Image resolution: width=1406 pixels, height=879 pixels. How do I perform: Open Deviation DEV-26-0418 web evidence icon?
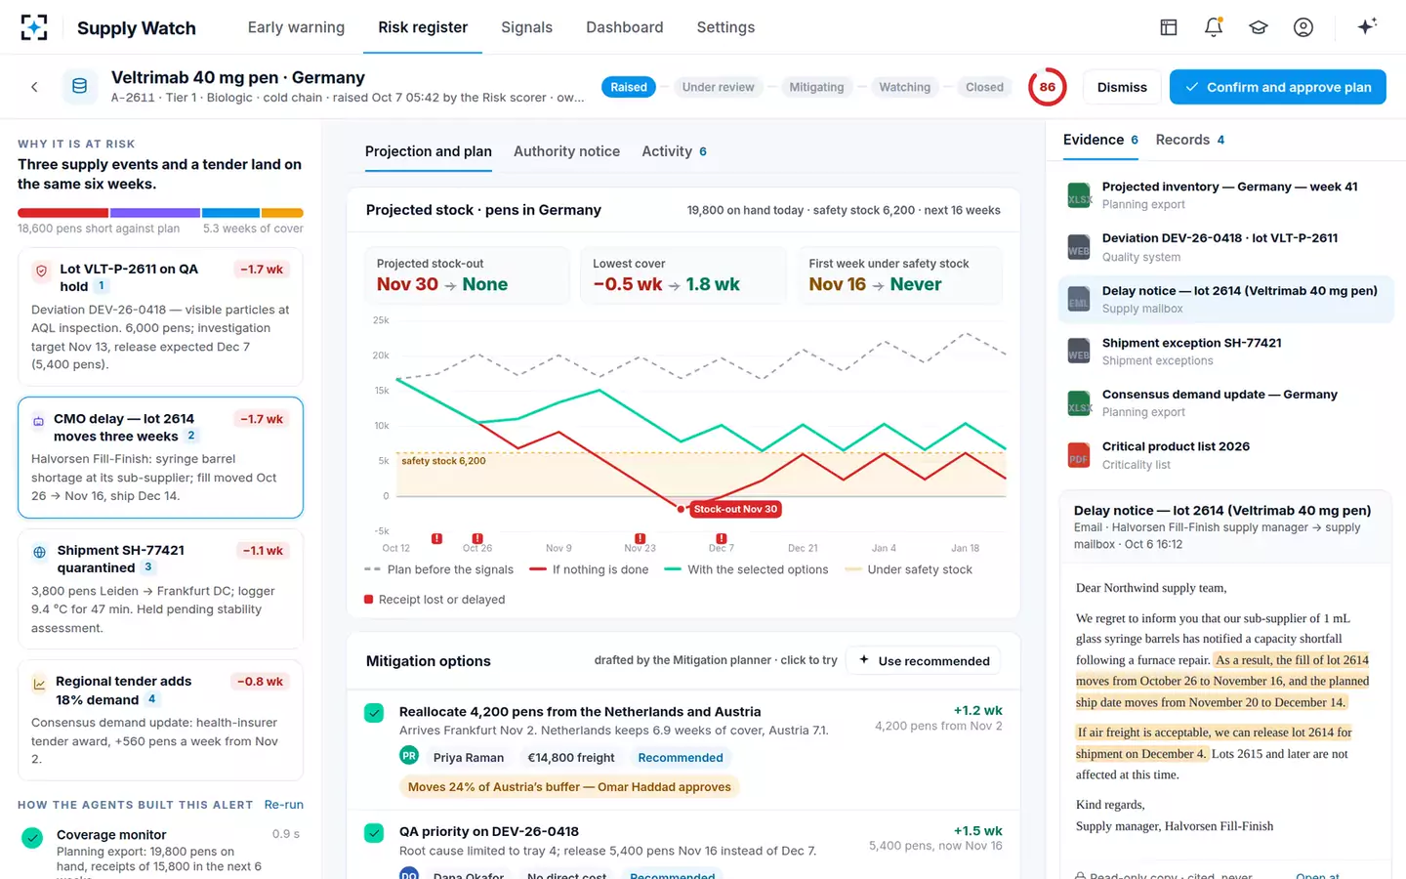(1079, 247)
